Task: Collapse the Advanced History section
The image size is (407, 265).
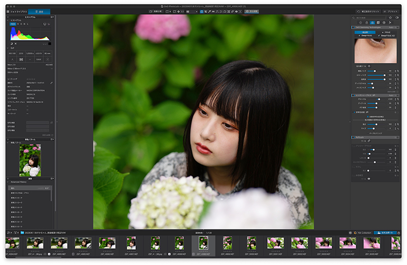Action: pos(8,182)
